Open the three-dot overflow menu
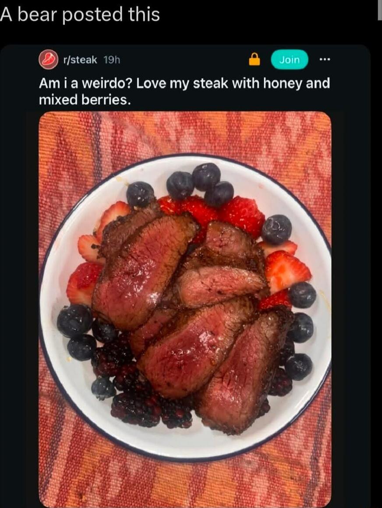Screen dimensions: 382x508 click(x=324, y=60)
